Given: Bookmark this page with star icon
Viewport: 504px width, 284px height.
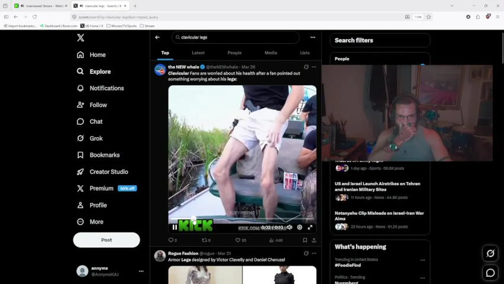Looking at the screenshot, I should [x=429, y=17].
